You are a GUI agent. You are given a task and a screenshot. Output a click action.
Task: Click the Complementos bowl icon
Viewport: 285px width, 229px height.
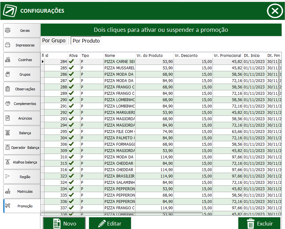8,103
